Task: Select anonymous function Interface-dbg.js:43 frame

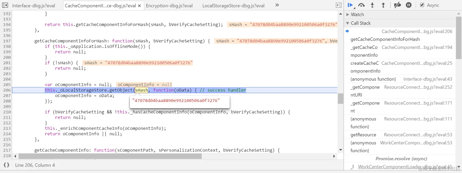Action: click(400, 79)
